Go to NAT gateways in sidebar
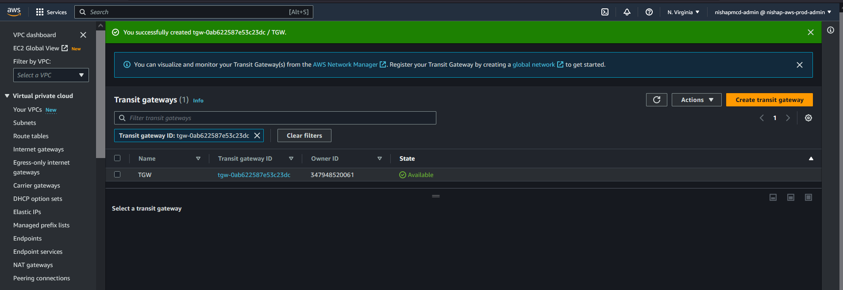The height and width of the screenshot is (290, 843). 33,265
